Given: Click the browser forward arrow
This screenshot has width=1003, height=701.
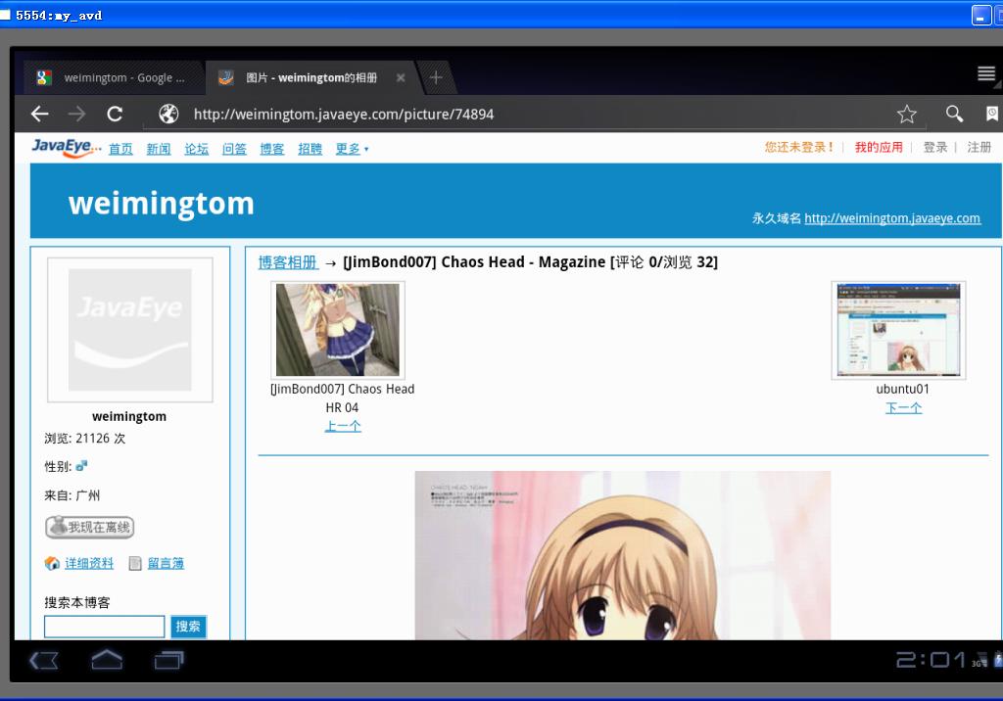Looking at the screenshot, I should tap(76, 114).
